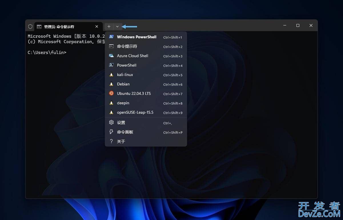Click the openSUSE-Leap-15.5 penguin icon

pos(111,112)
